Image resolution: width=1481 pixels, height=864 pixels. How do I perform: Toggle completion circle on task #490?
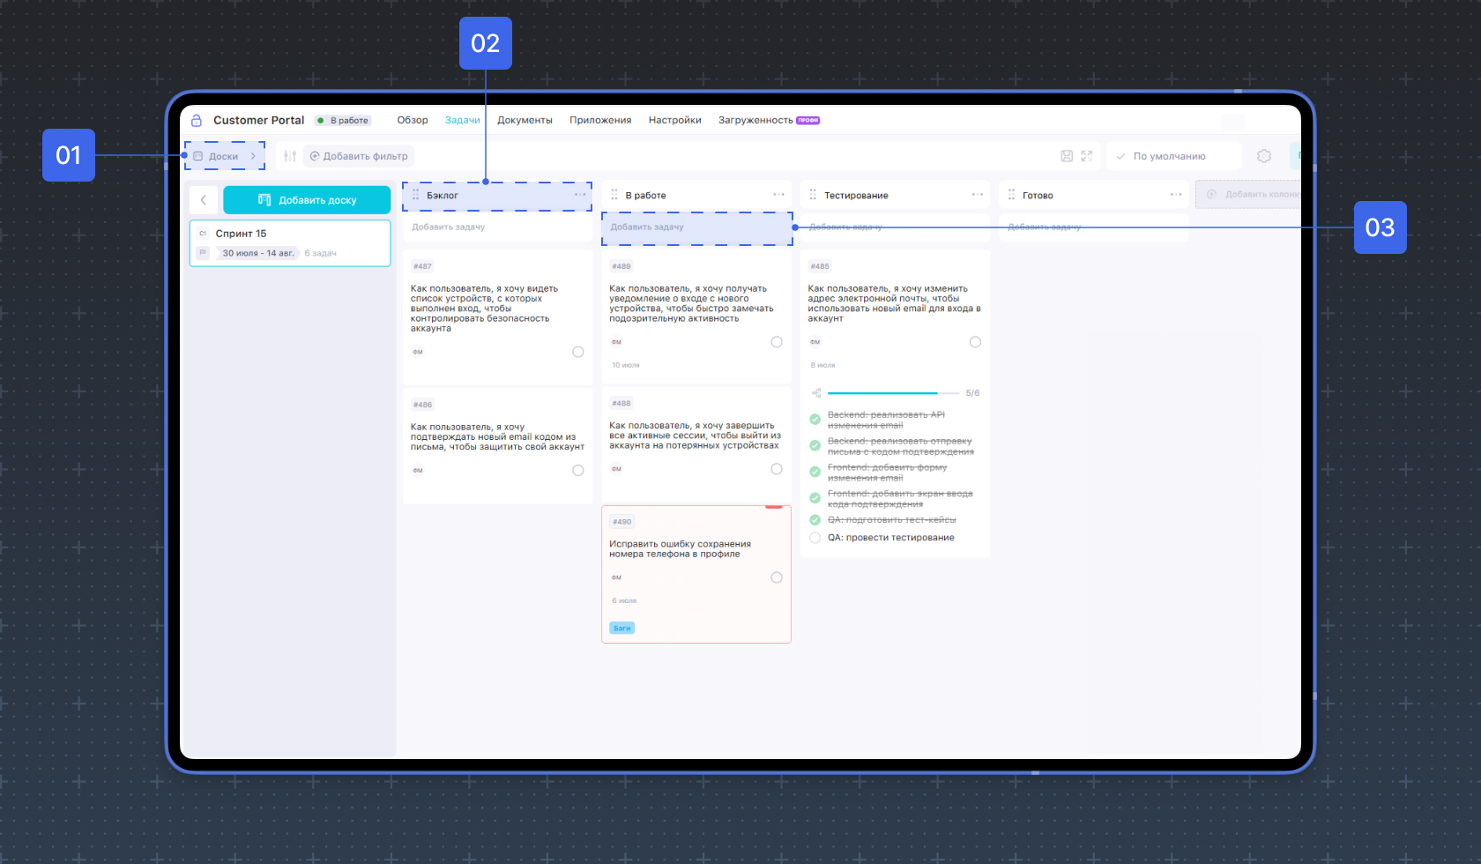tap(777, 577)
